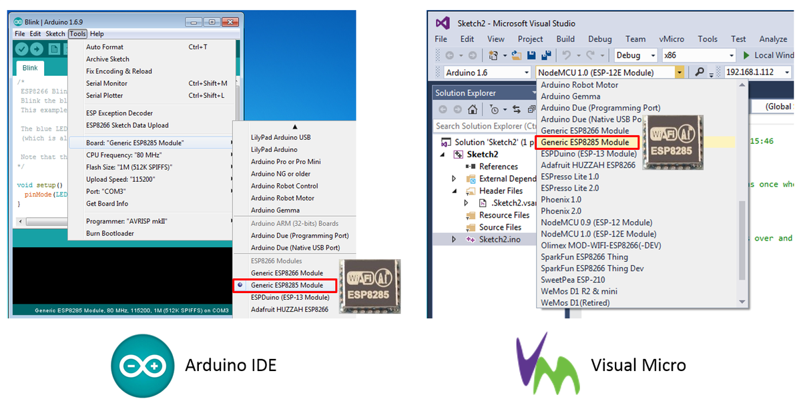Click scroll-up arrow atop Arduino boards submenu
The width and height of the screenshot is (801, 407).
coord(294,126)
